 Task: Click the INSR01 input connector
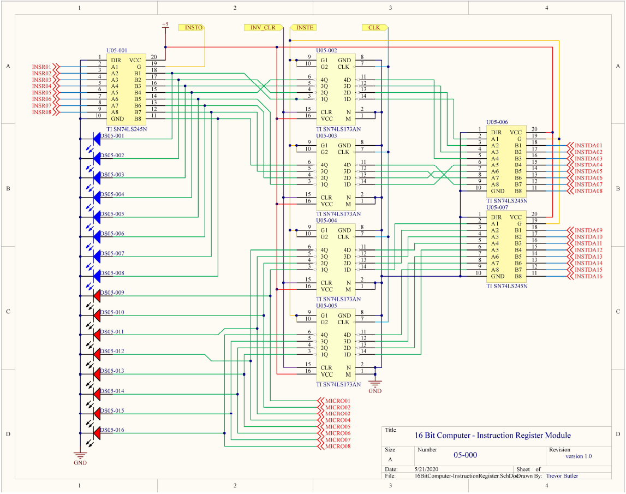[x=45, y=67]
